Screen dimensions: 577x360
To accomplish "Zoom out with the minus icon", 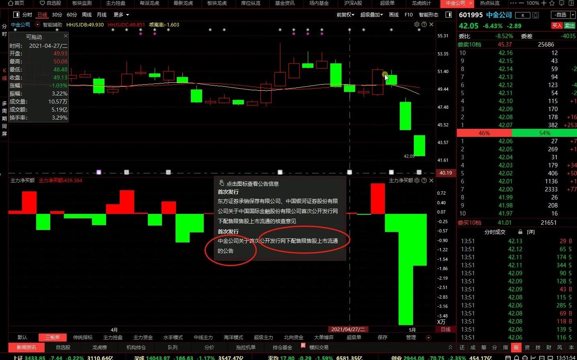I will coord(522,3).
